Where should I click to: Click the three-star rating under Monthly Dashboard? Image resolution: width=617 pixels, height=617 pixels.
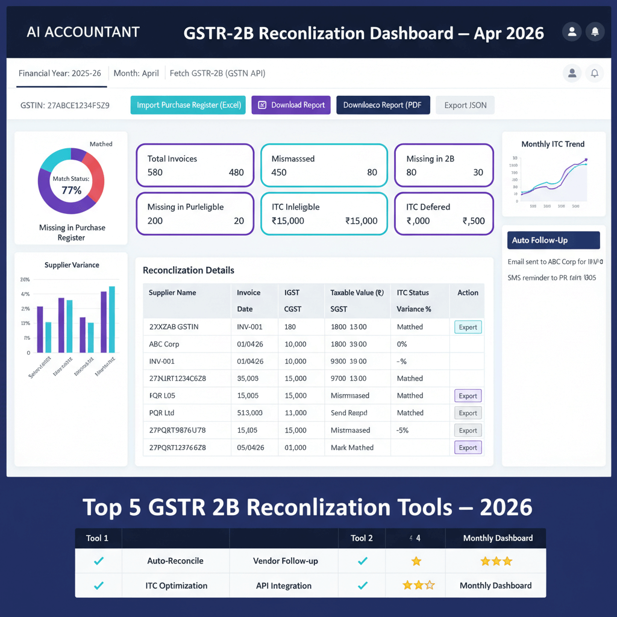496,561
